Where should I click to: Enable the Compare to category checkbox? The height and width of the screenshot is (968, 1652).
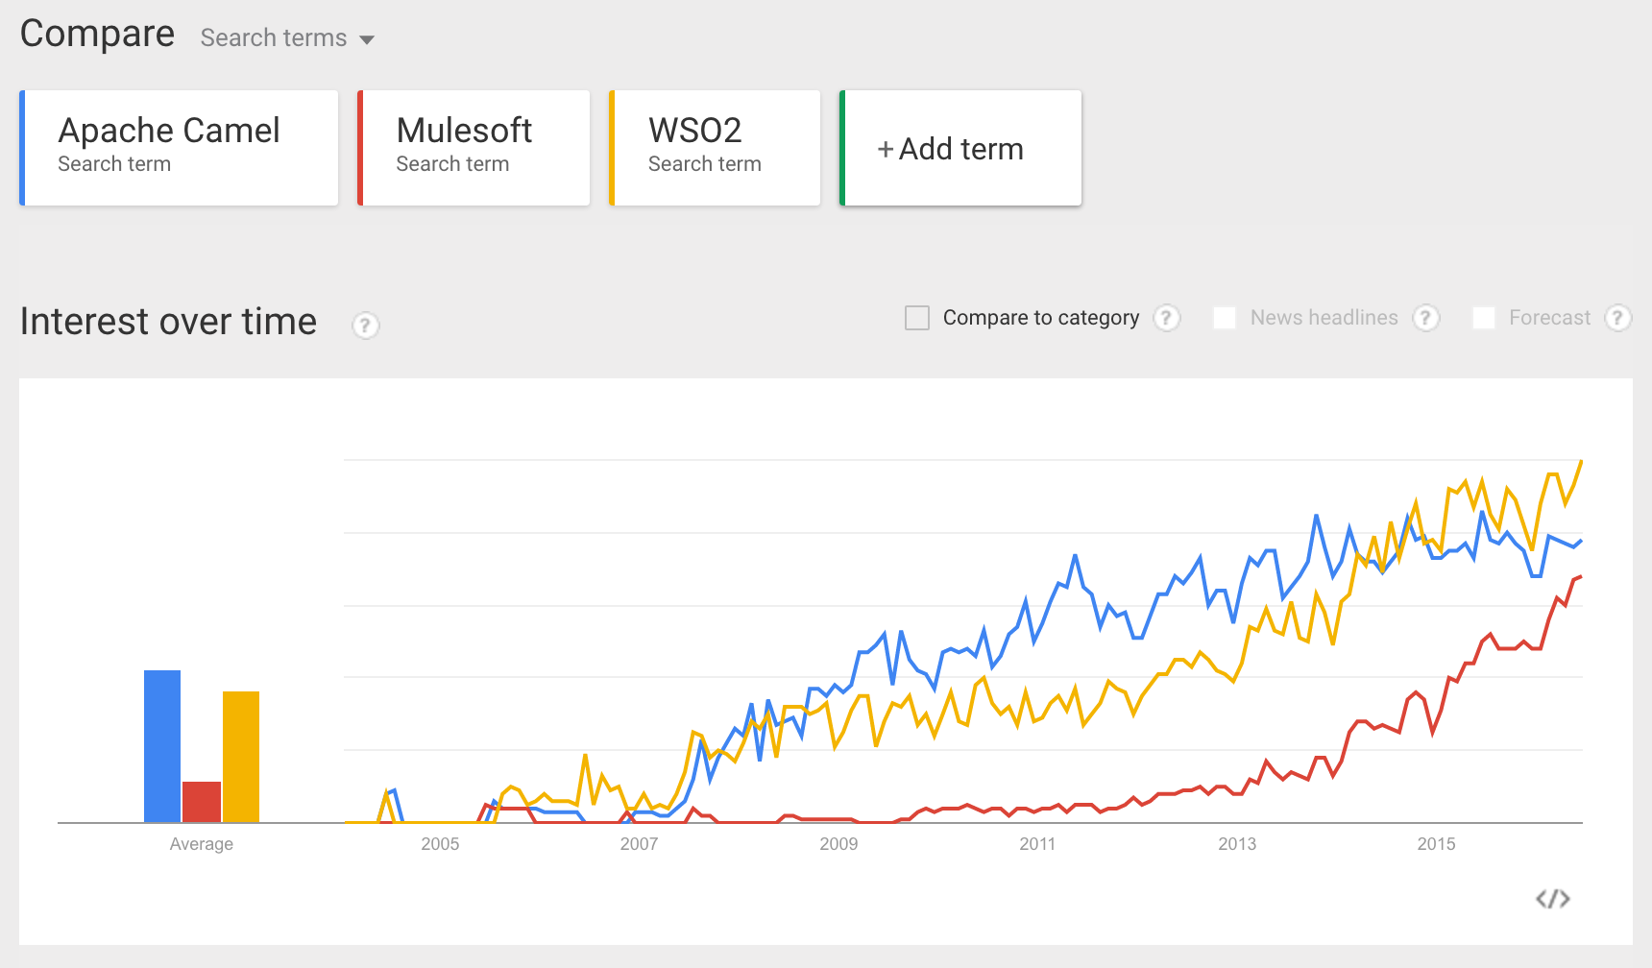tap(917, 318)
